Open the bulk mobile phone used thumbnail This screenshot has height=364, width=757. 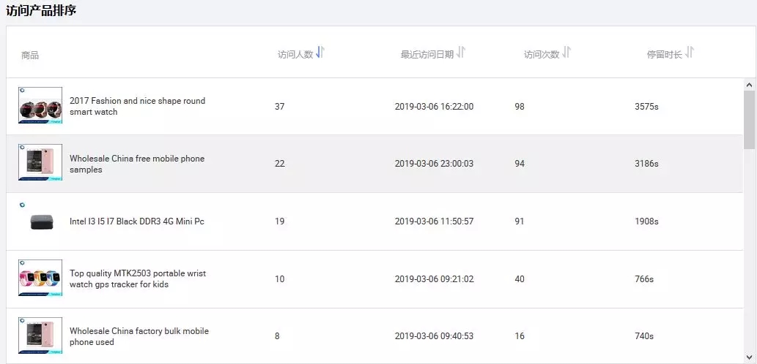[40, 335]
